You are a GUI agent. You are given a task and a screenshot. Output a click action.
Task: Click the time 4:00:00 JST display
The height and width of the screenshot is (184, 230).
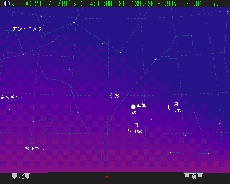tap(107, 4)
